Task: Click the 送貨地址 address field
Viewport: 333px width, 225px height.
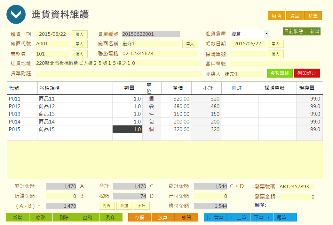Action: 119,63
